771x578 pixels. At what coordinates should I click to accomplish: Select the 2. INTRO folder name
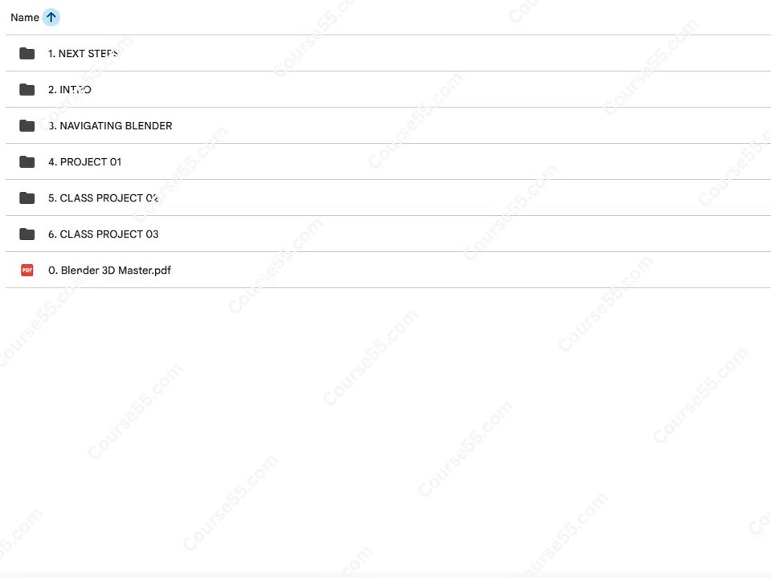(x=69, y=89)
